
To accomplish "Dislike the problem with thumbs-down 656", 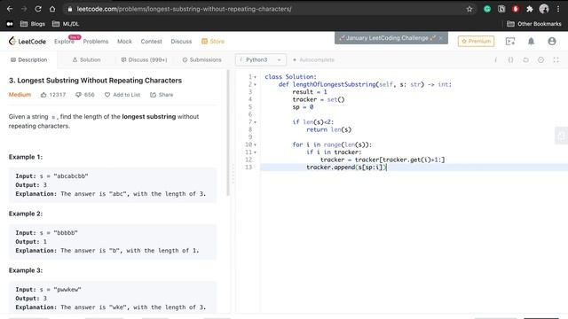I will (85, 95).
